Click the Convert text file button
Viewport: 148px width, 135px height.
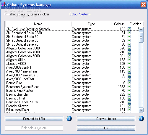pyautogui.click(x=34, y=119)
